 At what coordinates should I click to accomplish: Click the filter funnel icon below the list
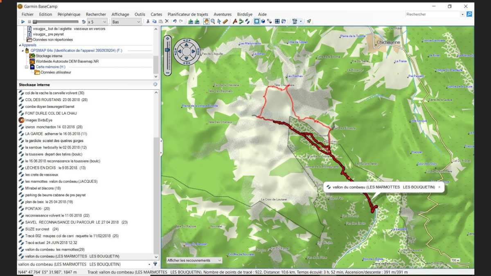tap(155, 265)
